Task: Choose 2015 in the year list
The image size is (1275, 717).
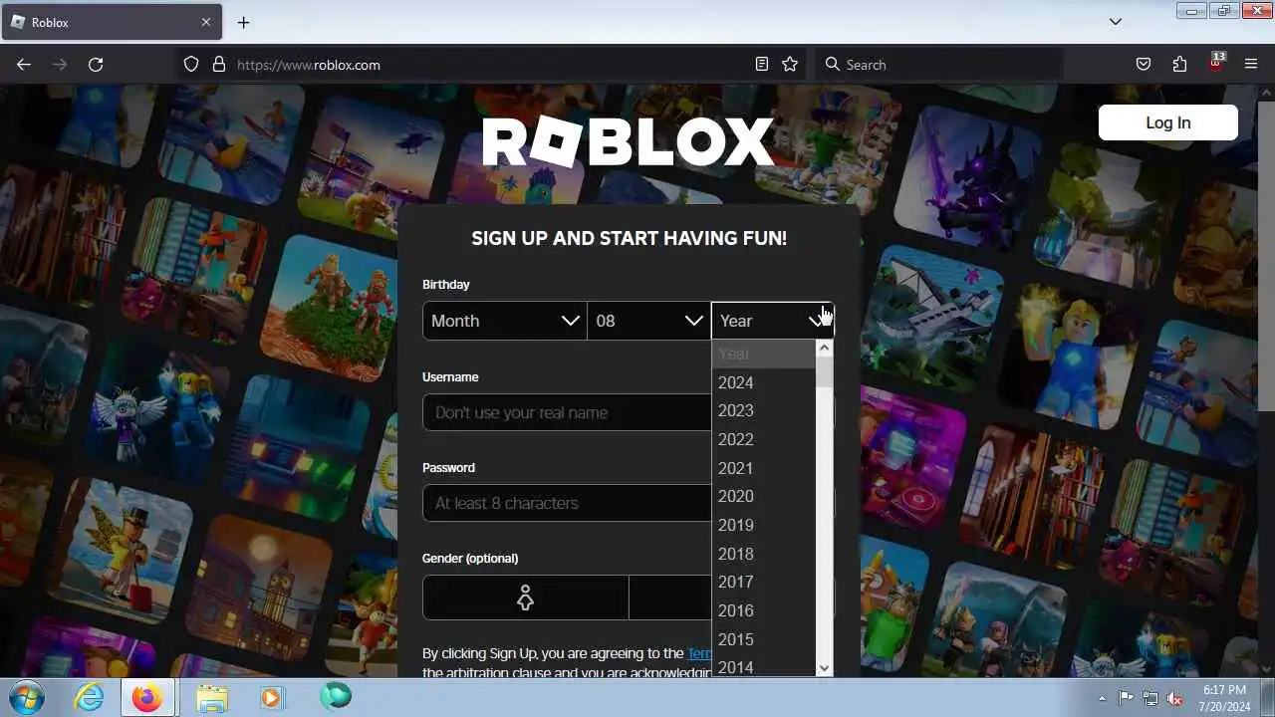Action: pyautogui.click(x=764, y=639)
